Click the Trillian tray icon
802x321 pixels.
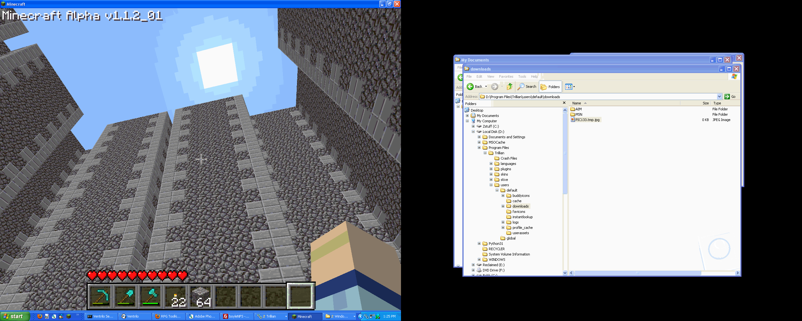point(366,316)
